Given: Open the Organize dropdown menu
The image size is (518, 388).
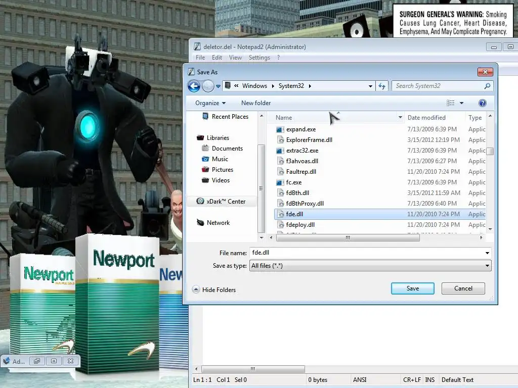Looking at the screenshot, I should tap(210, 103).
